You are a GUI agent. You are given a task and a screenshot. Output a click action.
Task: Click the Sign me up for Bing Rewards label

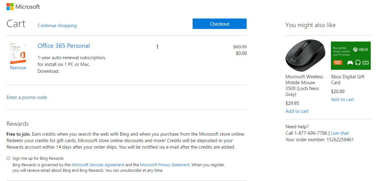click(38, 158)
